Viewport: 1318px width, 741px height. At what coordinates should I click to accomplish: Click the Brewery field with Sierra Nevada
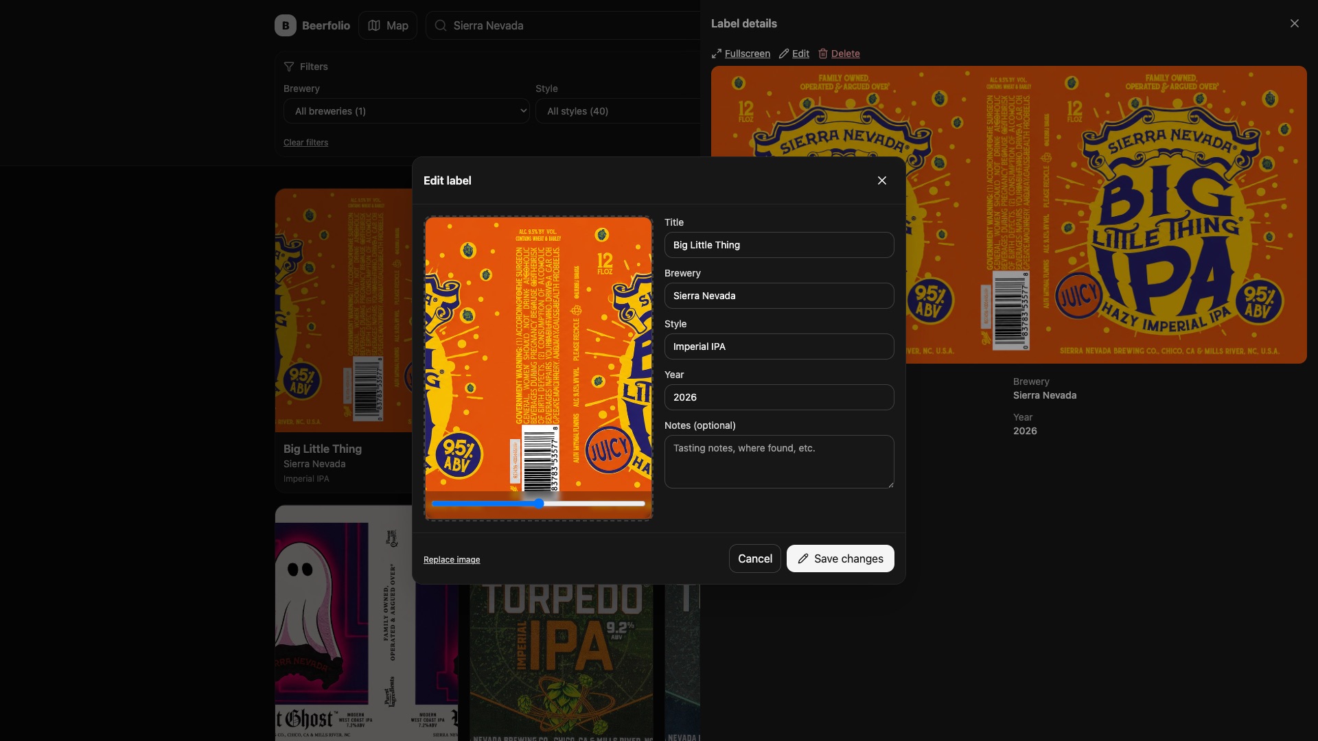[779, 296]
